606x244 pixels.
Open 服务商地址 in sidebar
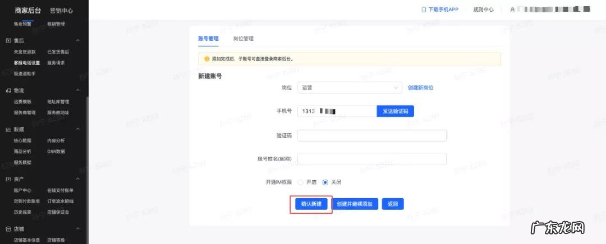pyautogui.click(x=58, y=112)
